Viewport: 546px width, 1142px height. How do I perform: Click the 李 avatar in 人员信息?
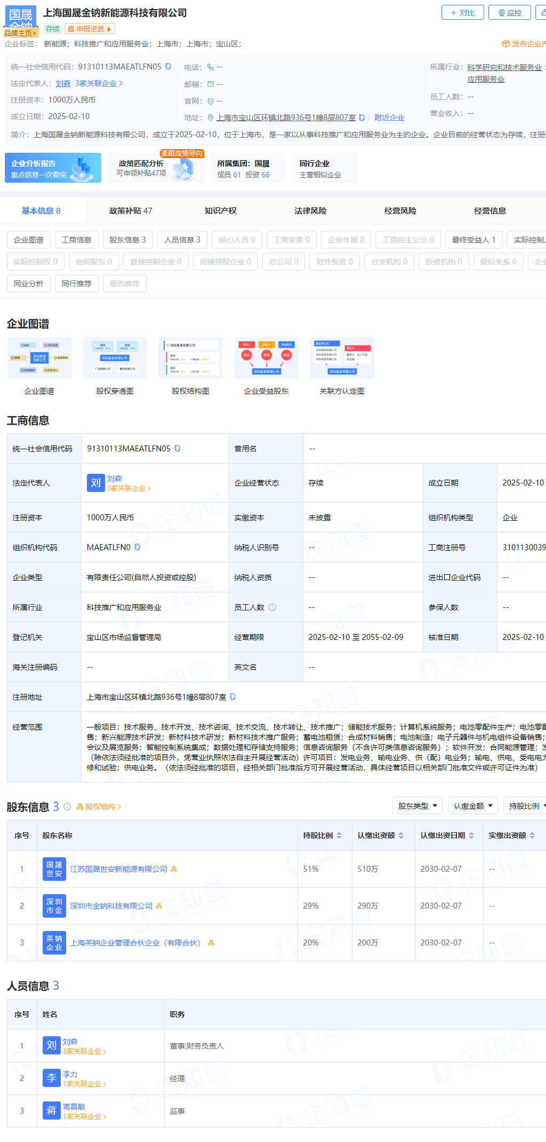pos(51,1078)
